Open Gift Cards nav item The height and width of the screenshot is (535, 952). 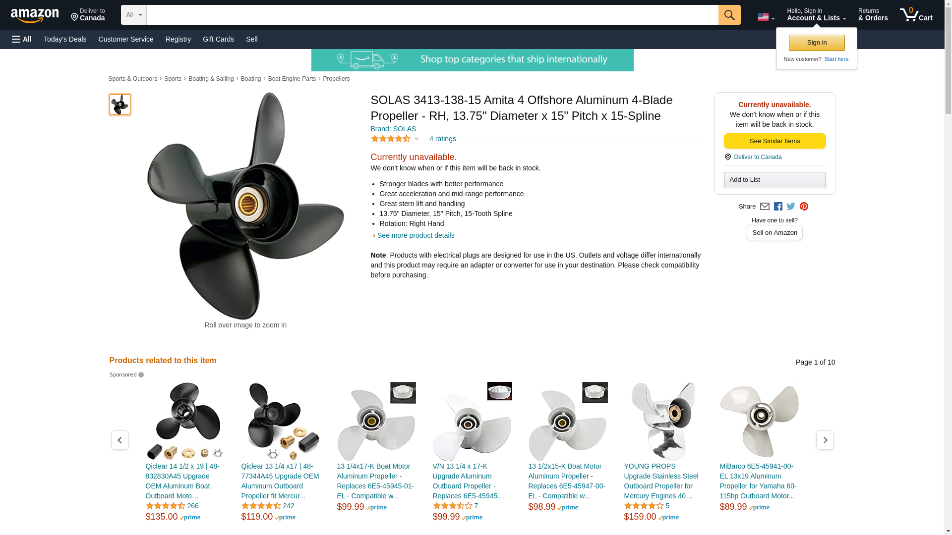coord(218,39)
